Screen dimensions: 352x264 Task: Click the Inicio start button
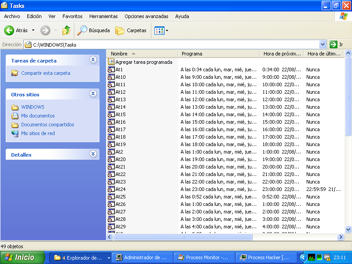(22, 257)
